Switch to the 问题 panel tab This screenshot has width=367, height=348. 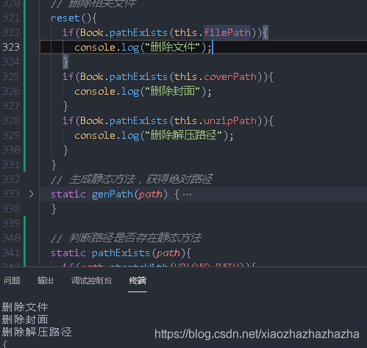[x=12, y=280]
